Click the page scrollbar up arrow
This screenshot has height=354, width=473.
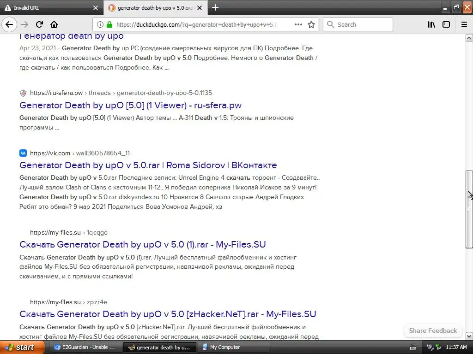pyautogui.click(x=469, y=38)
